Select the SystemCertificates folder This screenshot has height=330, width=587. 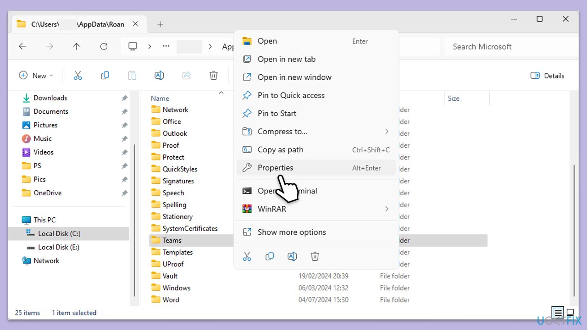tap(190, 228)
